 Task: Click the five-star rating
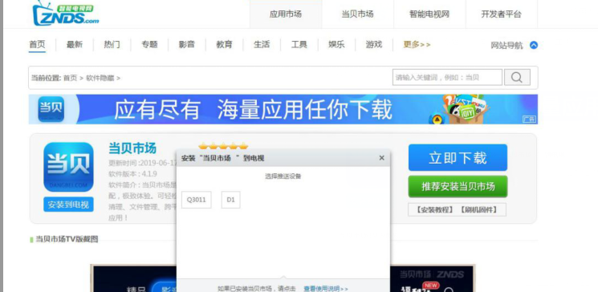(x=223, y=146)
